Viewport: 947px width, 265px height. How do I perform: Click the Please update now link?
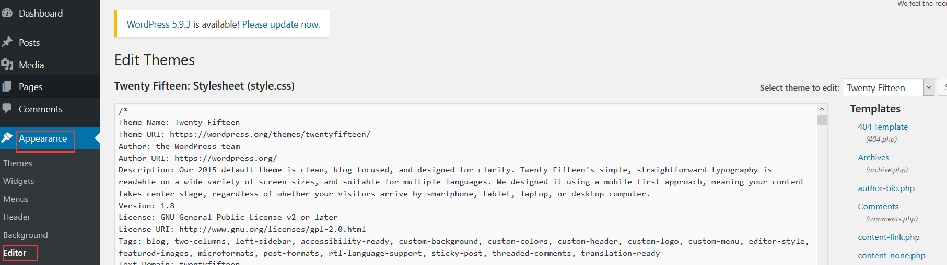280,24
